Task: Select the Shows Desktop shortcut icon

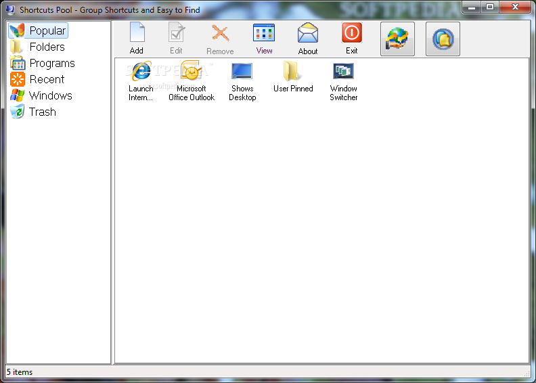Action: pyautogui.click(x=242, y=71)
